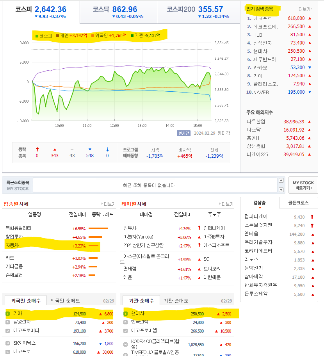This screenshot has width=324, height=356.
Task: Open the 343 rising stocks count
Action: pos(55,156)
